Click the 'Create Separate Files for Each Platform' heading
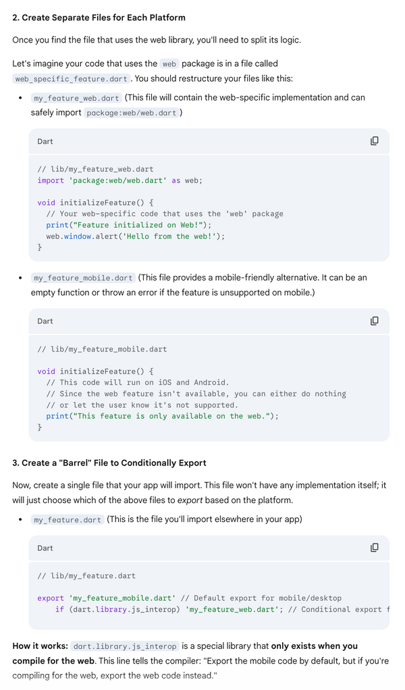 pos(99,18)
